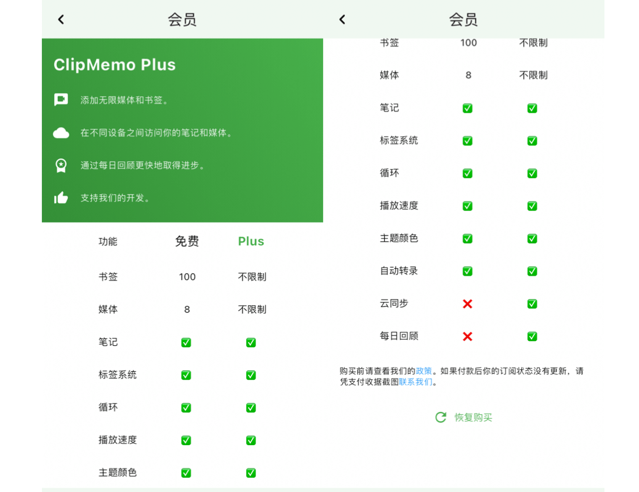Click the 书签 row label in left screen
This screenshot has height=492, width=639.
[x=108, y=277]
